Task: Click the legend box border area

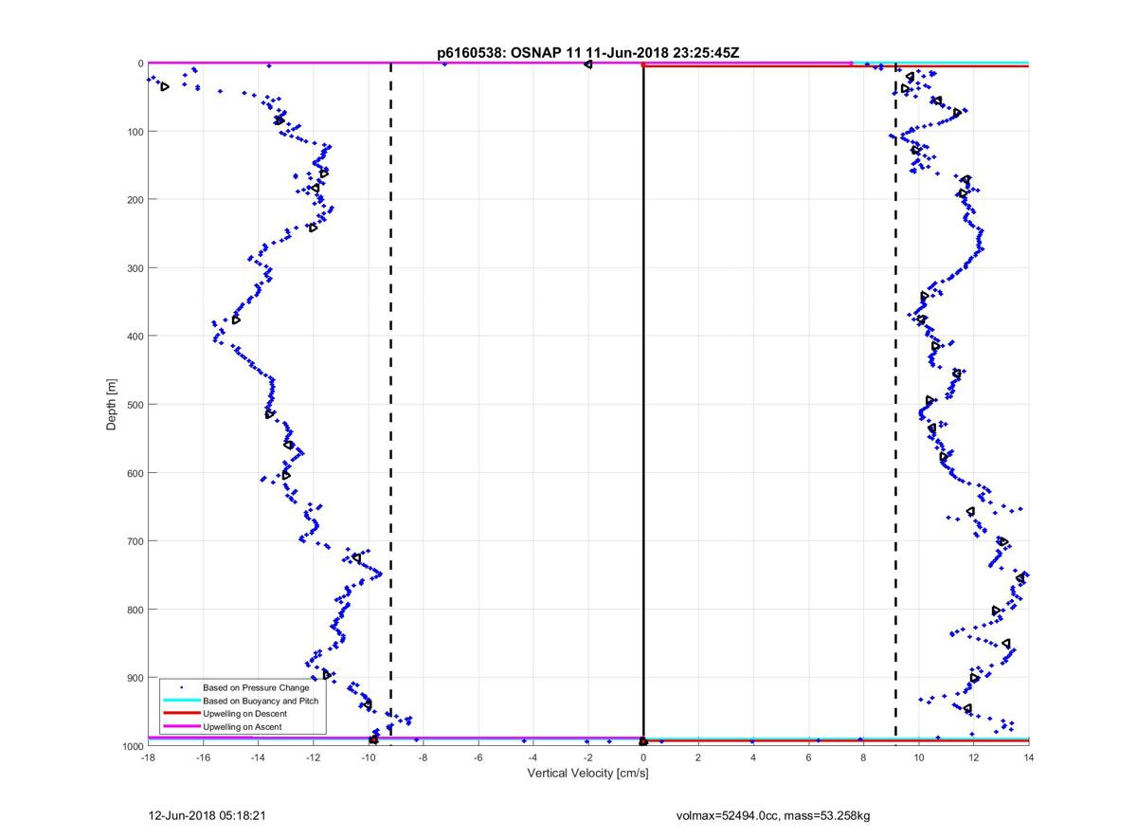Action: coord(242,706)
